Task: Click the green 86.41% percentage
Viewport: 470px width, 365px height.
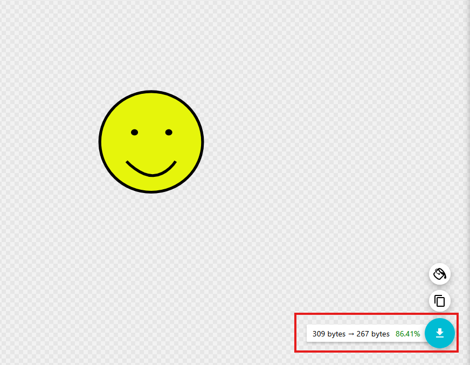Action: pyautogui.click(x=407, y=334)
